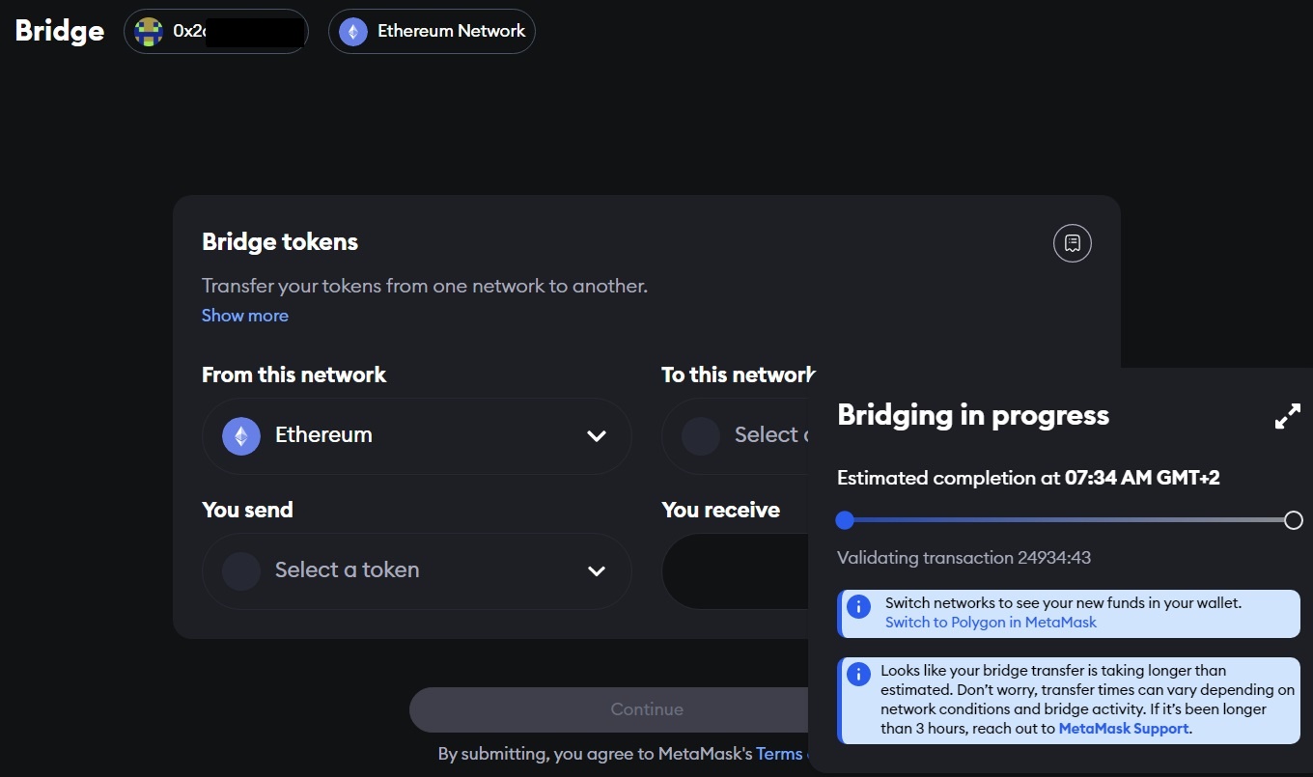Click the Ethereum icon in From network
Screen dimensions: 1313x777
241,435
